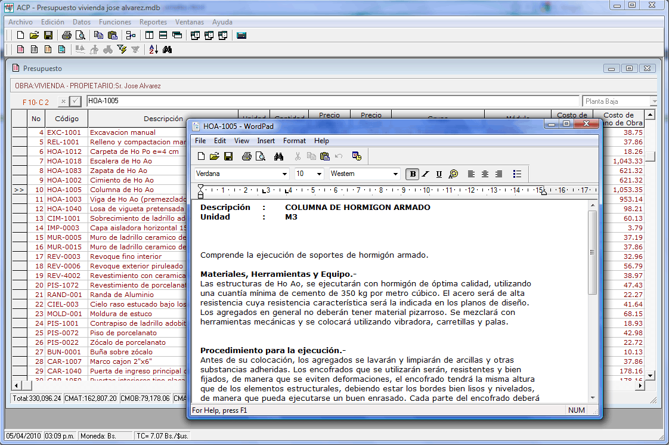Toggle Bold formatting in WordPad
Image resolution: width=669 pixels, height=445 pixels.
coord(413,174)
